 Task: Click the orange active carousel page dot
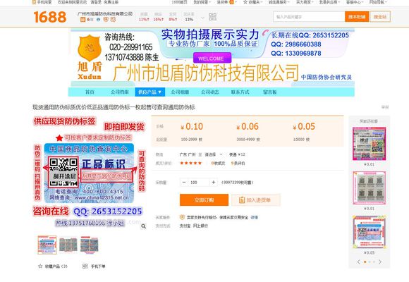(365, 262)
